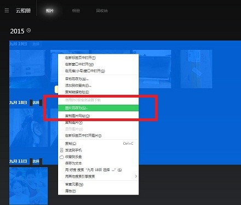Click the clock icon next to 2015
The height and width of the screenshot is (205, 241).
[28, 30]
